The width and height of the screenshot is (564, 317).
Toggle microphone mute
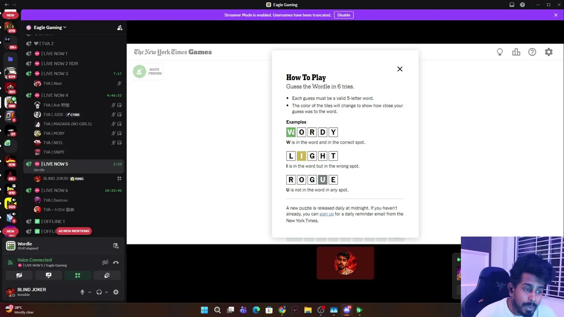[82, 292]
